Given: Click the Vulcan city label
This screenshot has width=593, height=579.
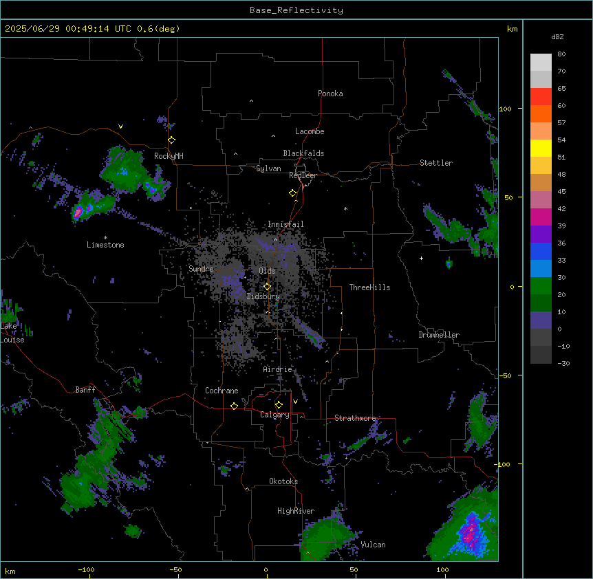Looking at the screenshot, I should [374, 545].
